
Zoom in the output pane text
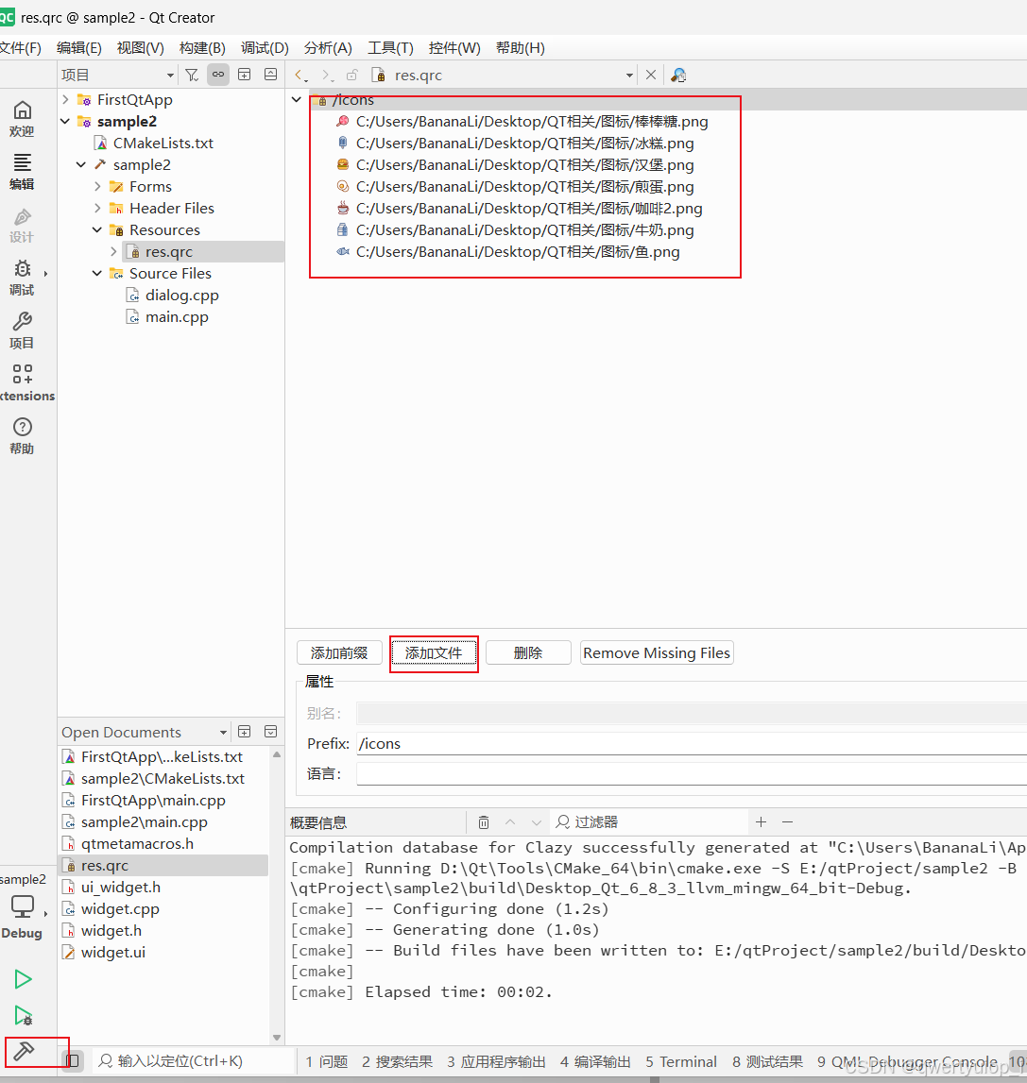click(x=761, y=821)
